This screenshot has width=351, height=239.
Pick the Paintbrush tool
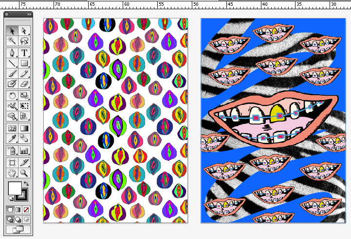point(12,74)
